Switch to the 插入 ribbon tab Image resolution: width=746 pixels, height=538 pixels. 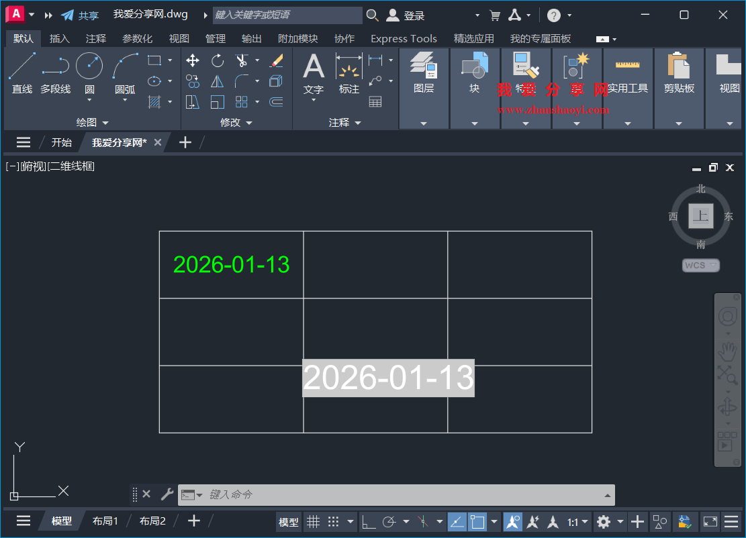60,38
